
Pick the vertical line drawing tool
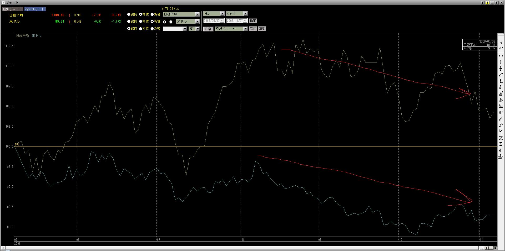(x=501, y=62)
